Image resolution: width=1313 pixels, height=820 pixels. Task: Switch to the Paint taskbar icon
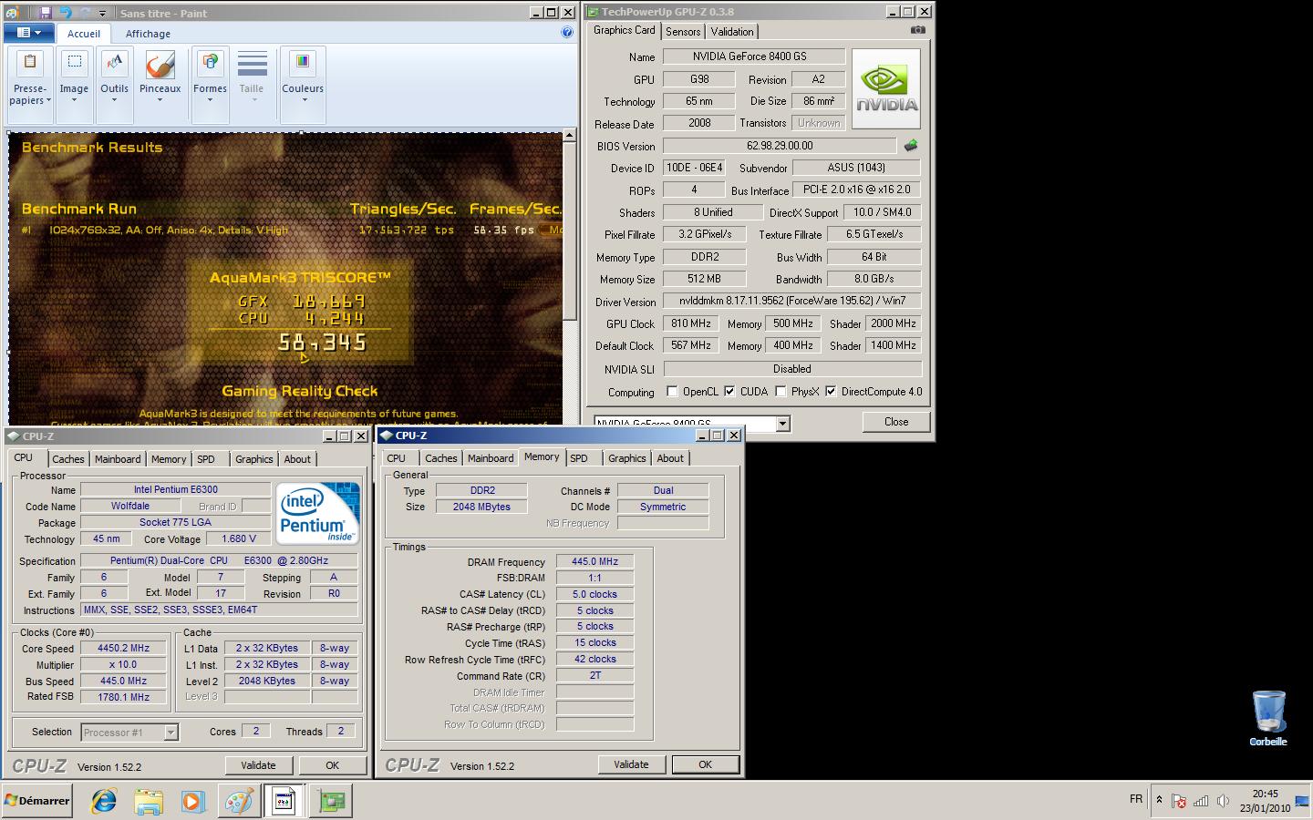238,801
